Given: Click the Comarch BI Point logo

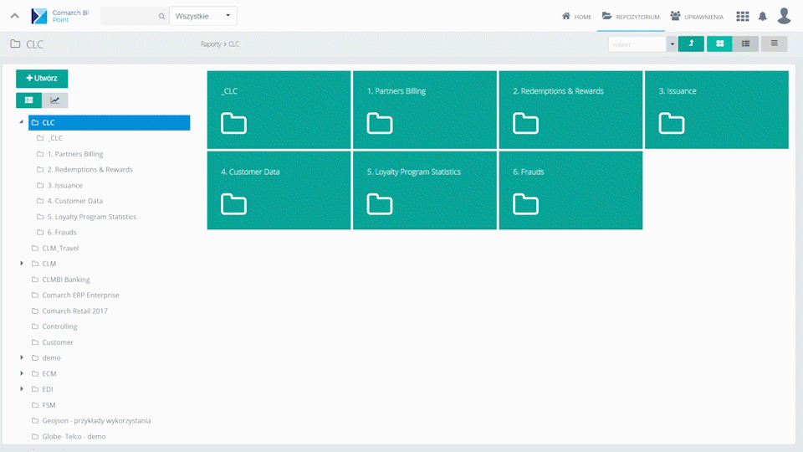Looking at the screenshot, I should click(x=59, y=16).
